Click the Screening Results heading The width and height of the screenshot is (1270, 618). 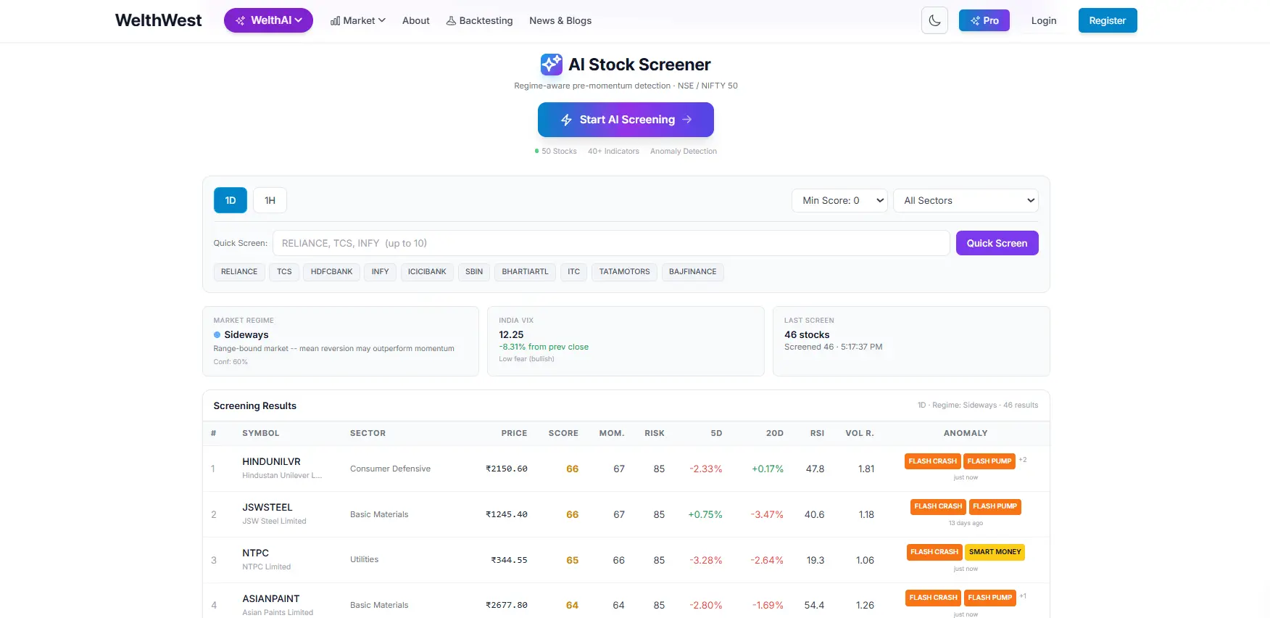[x=255, y=405]
